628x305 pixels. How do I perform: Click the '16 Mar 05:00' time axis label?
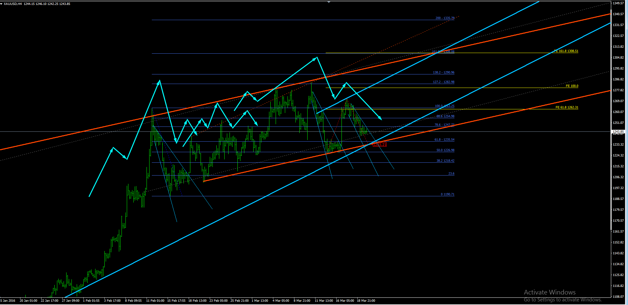(x=345, y=301)
